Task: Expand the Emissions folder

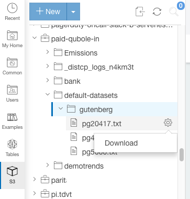Action: pos(48,52)
